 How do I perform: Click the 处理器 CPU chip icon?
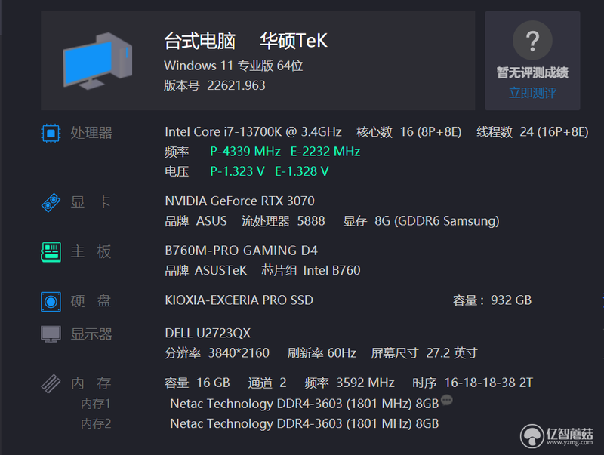coord(51,134)
